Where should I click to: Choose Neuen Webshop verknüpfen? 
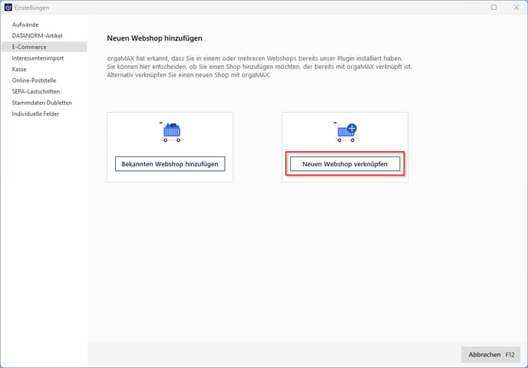345,164
